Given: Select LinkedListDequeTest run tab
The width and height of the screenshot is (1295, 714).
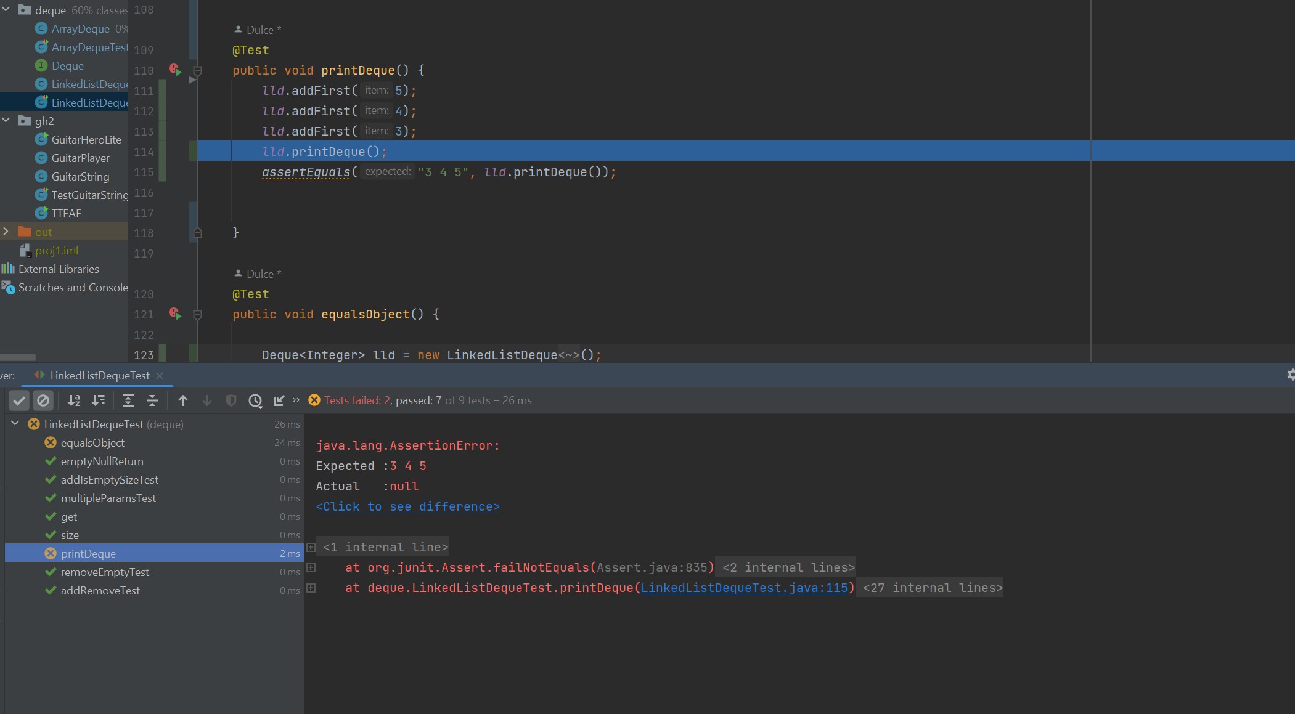Looking at the screenshot, I should 99,375.
